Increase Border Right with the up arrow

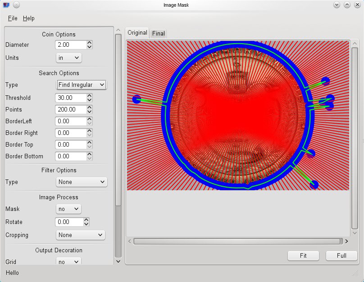click(x=90, y=131)
